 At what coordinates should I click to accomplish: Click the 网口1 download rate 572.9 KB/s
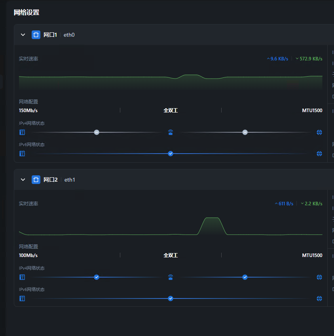309,59
